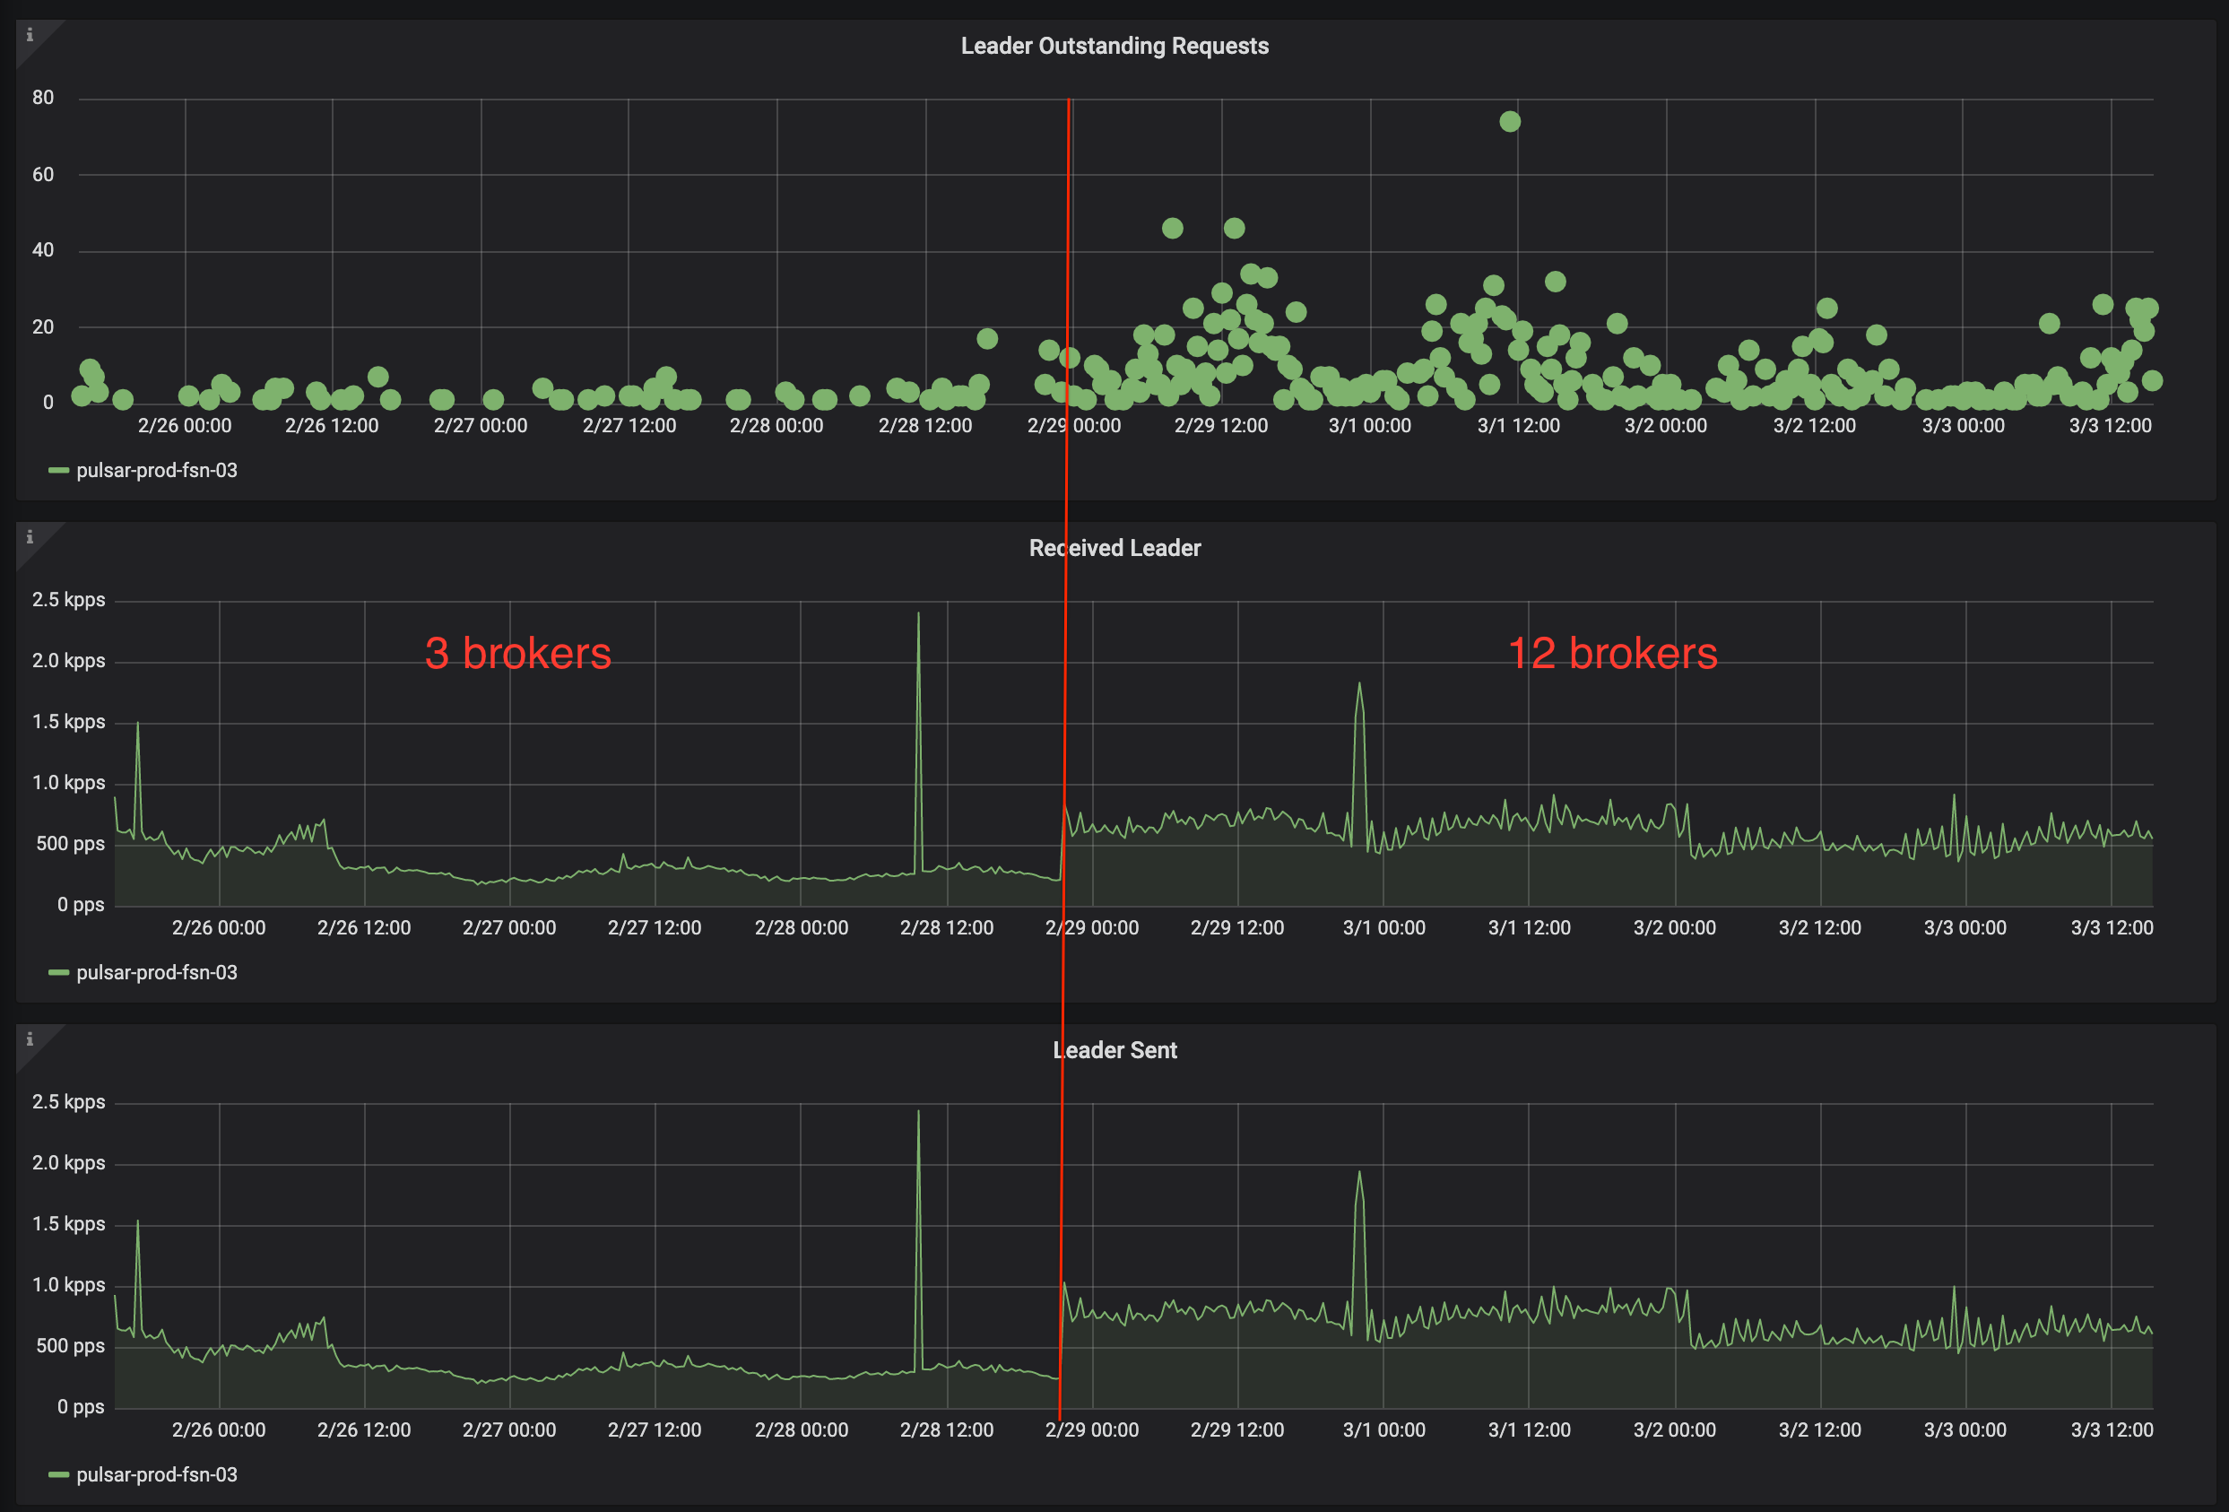Click the highest outlier dot near 3/1 12:00
The image size is (2229, 1512).
pos(1510,122)
